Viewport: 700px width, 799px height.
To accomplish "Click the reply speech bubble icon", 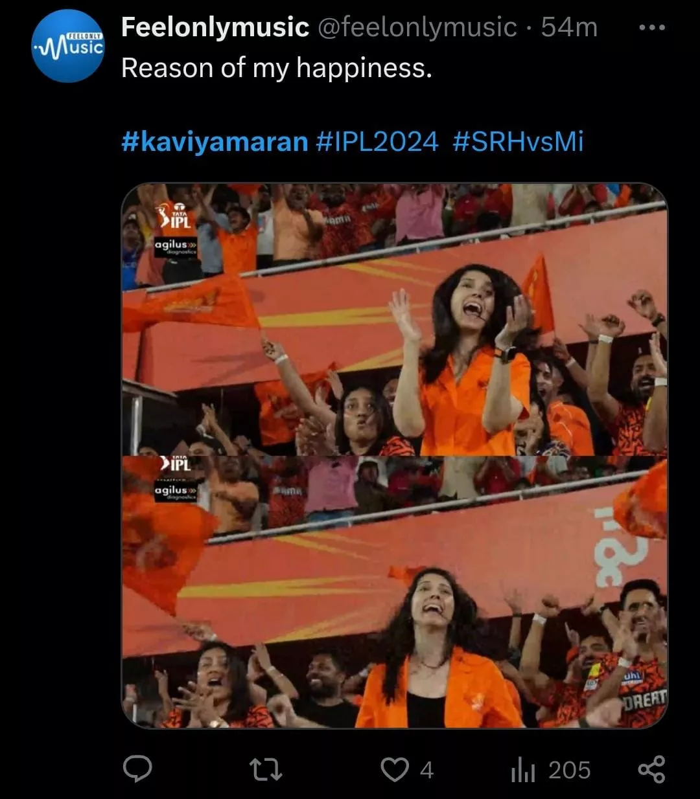I will (137, 769).
